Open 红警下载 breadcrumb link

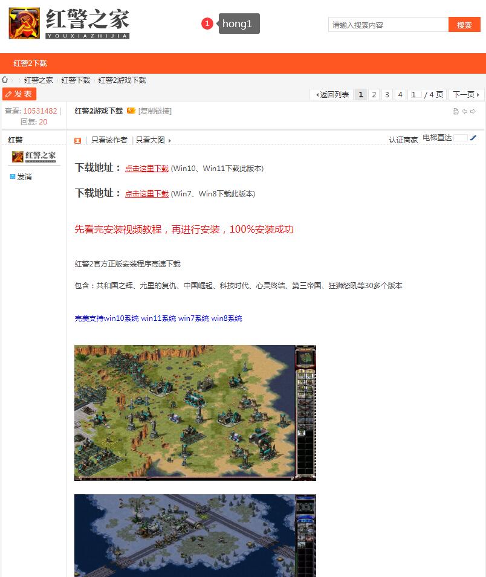coord(76,80)
